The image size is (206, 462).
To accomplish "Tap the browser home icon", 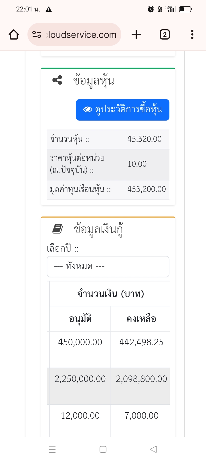I will click(x=14, y=35).
